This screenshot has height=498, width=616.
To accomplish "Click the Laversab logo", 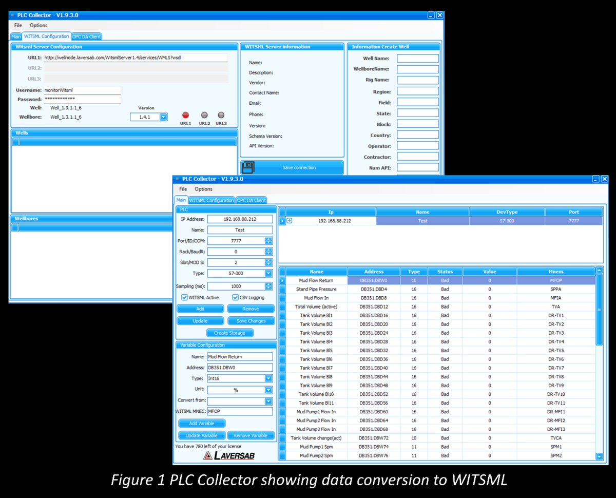I will pos(228,455).
